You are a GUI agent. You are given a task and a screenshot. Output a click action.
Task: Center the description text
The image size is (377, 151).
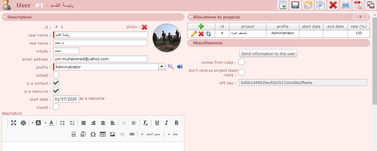103,123
